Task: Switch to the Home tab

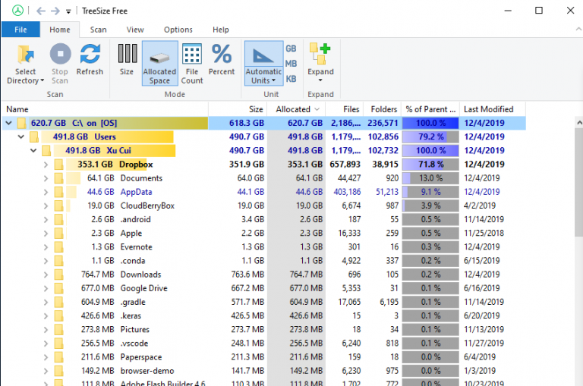Action: [x=60, y=30]
